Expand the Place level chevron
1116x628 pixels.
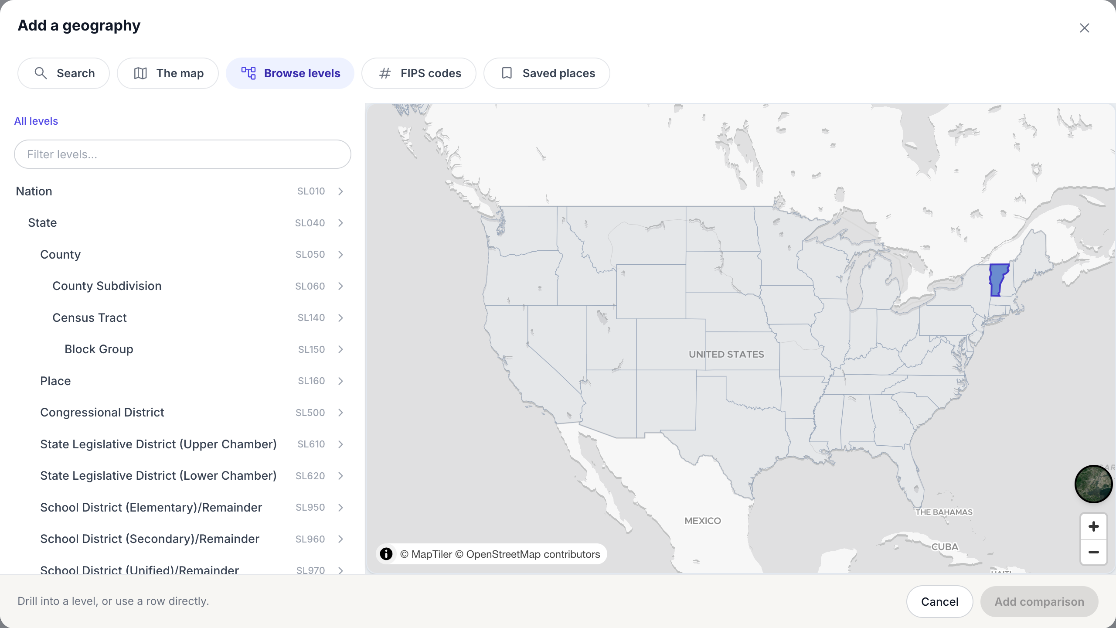[341, 381]
